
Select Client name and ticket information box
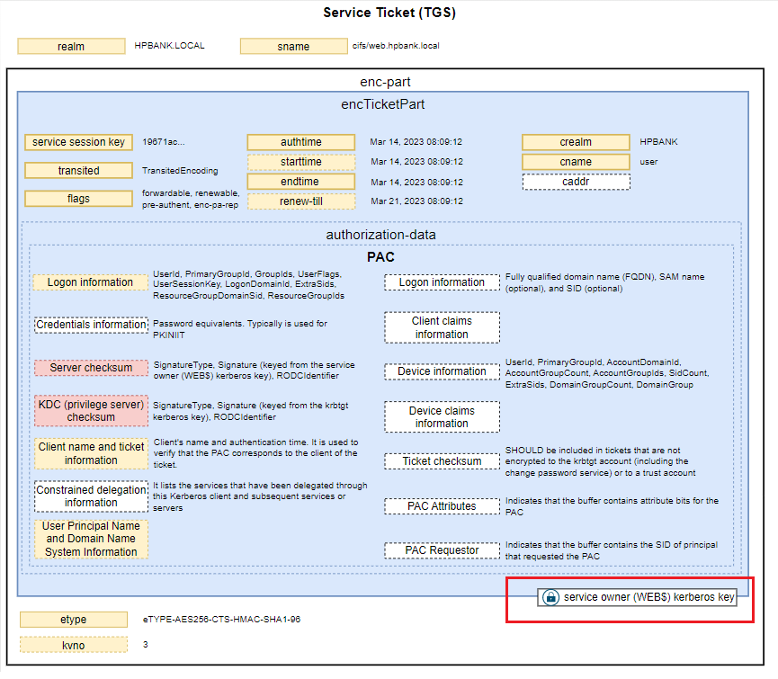pyautogui.click(x=91, y=453)
